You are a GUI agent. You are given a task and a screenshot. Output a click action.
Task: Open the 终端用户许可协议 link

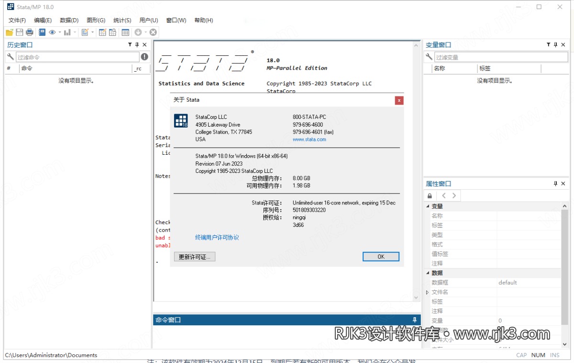tap(217, 237)
